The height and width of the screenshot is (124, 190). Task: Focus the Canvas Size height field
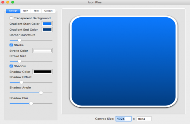point(144,119)
